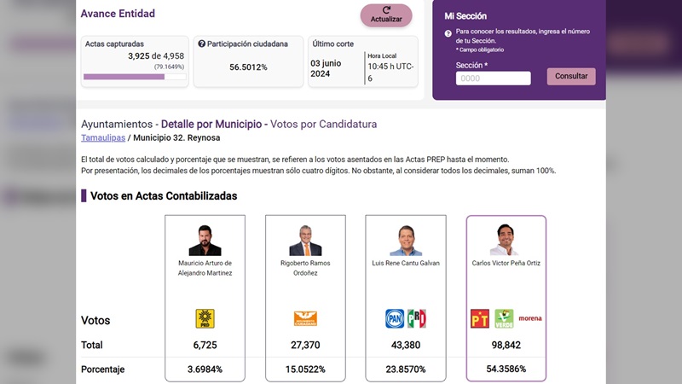Click the PAN party logo
This screenshot has width=682, height=384.
395,319
